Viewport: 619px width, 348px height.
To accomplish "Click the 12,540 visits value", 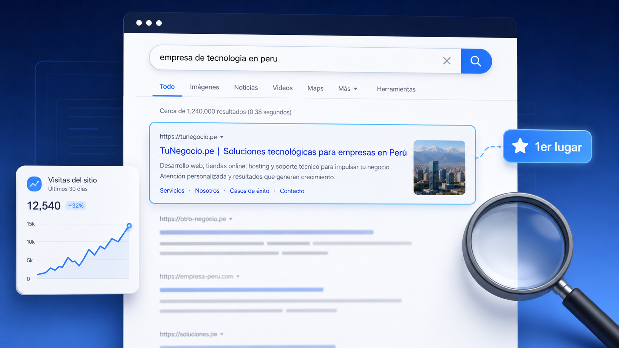I will 44,206.
